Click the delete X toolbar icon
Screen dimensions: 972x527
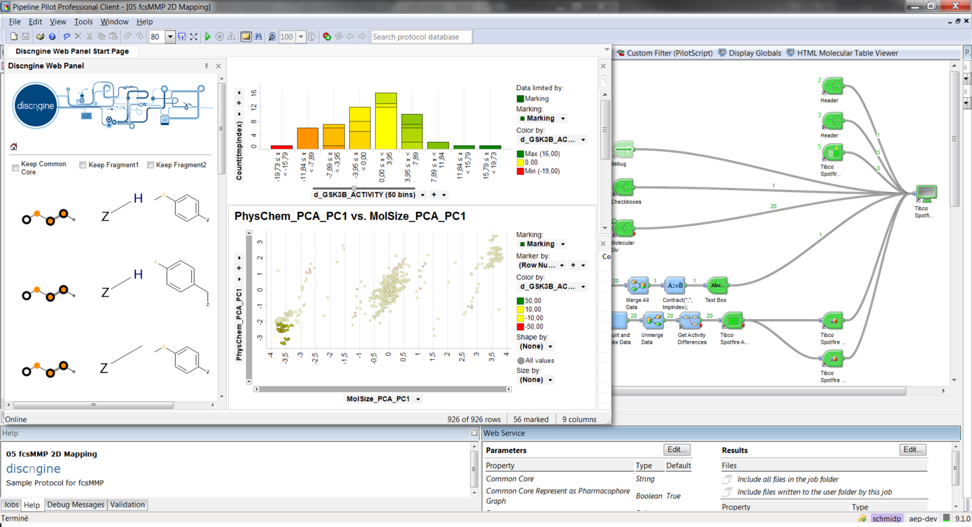[78, 37]
